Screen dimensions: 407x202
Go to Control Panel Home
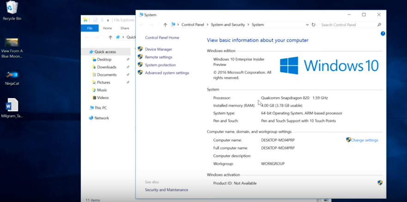pyautogui.click(x=162, y=37)
